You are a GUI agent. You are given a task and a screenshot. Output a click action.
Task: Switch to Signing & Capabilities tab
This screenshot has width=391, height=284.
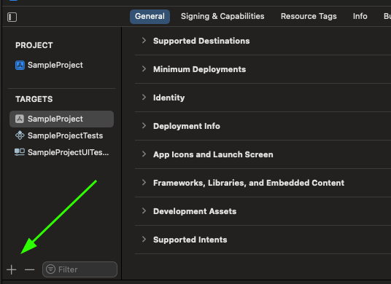pos(222,17)
